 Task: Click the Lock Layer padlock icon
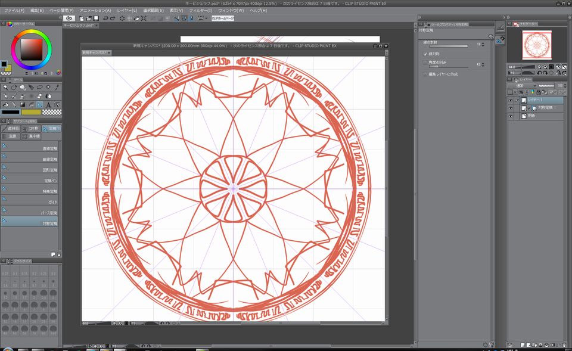[539, 92]
